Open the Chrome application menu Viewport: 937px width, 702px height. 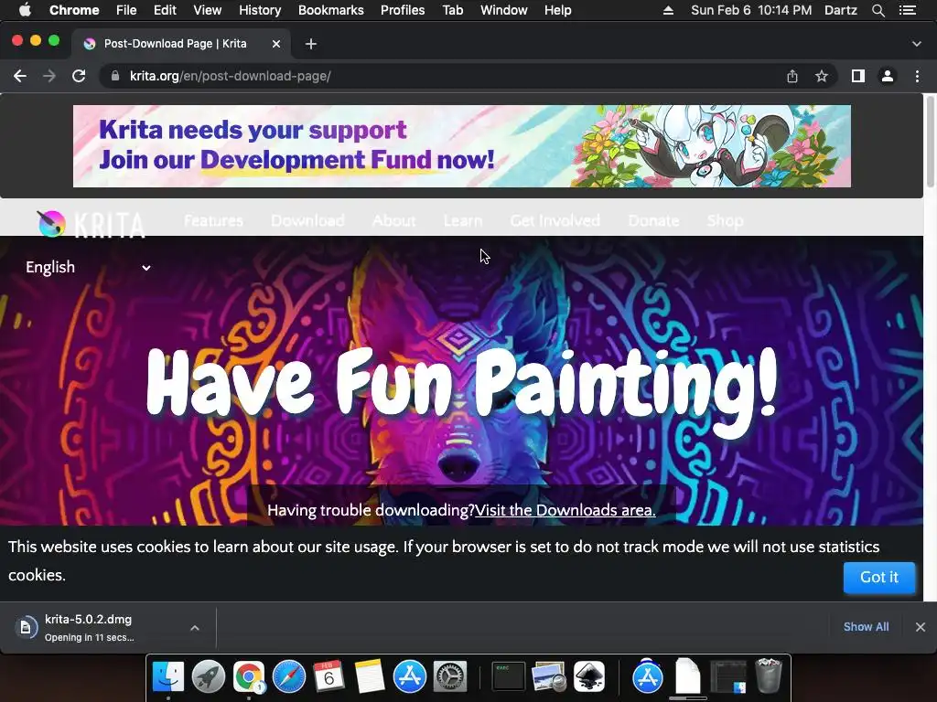[x=74, y=10]
